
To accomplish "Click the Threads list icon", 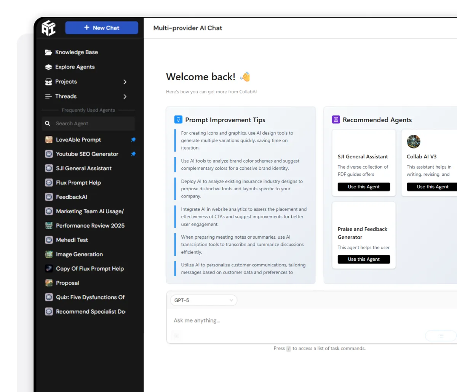I will pos(48,97).
